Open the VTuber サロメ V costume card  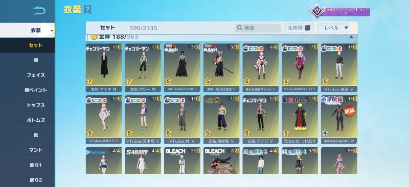point(300,68)
